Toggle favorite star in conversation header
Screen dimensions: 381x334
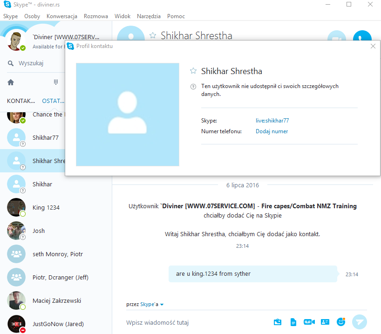coord(153,35)
